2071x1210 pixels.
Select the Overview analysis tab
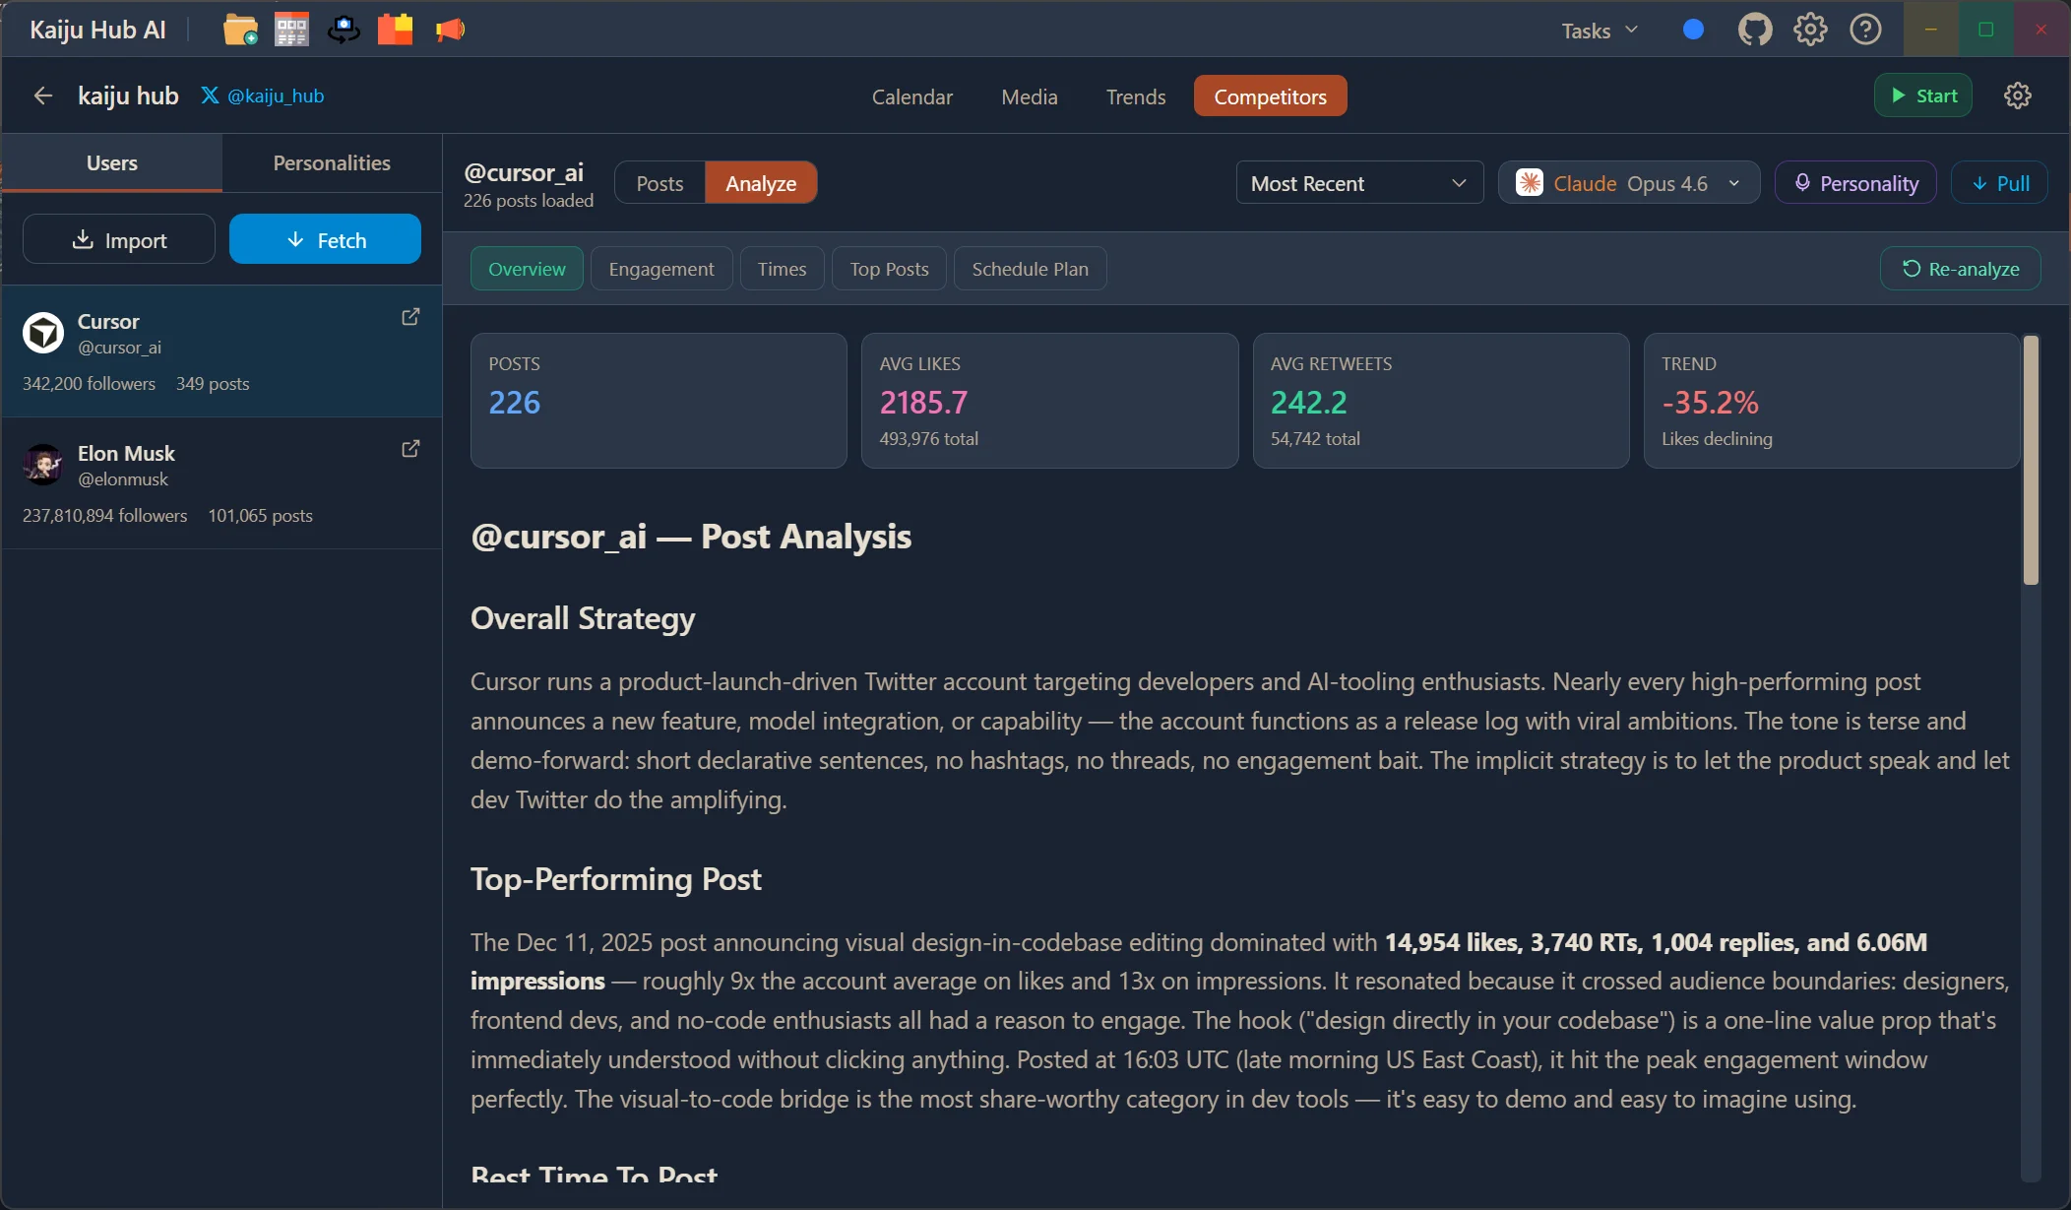pyautogui.click(x=527, y=269)
